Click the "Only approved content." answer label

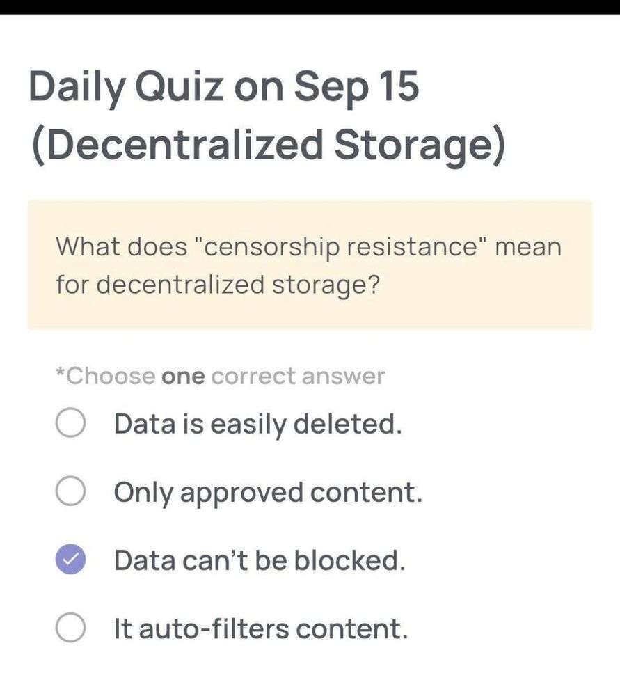coord(268,492)
